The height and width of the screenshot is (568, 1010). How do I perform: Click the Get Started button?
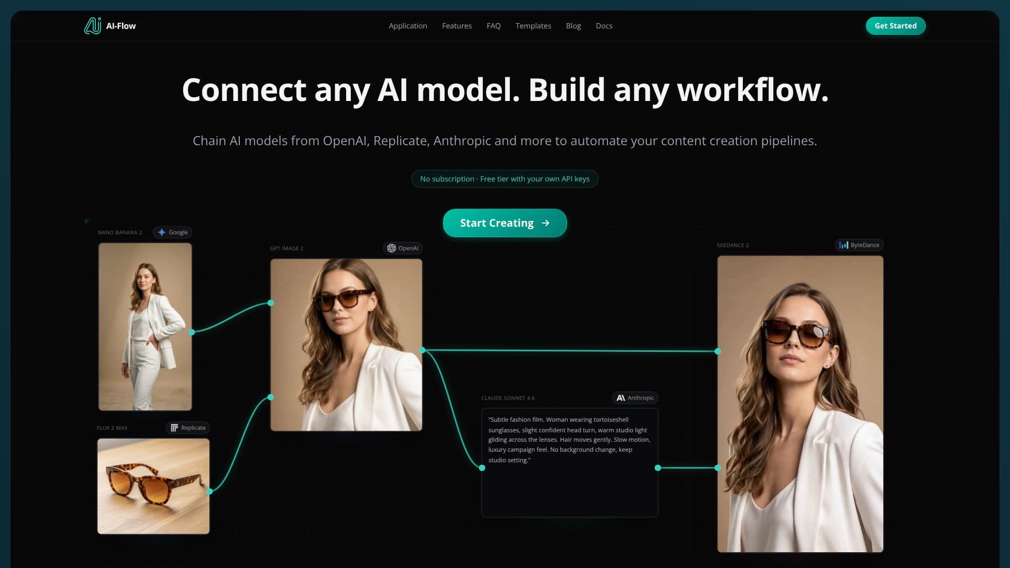click(x=895, y=26)
